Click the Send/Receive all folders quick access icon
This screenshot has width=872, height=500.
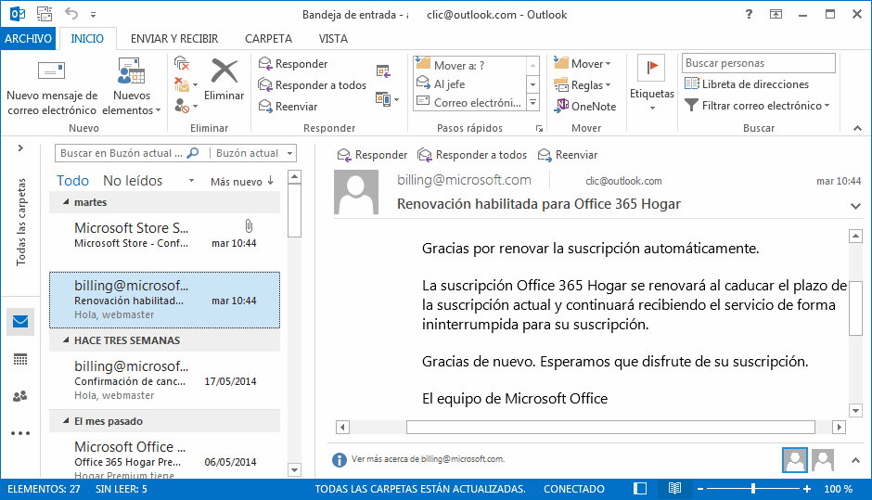click(x=45, y=14)
